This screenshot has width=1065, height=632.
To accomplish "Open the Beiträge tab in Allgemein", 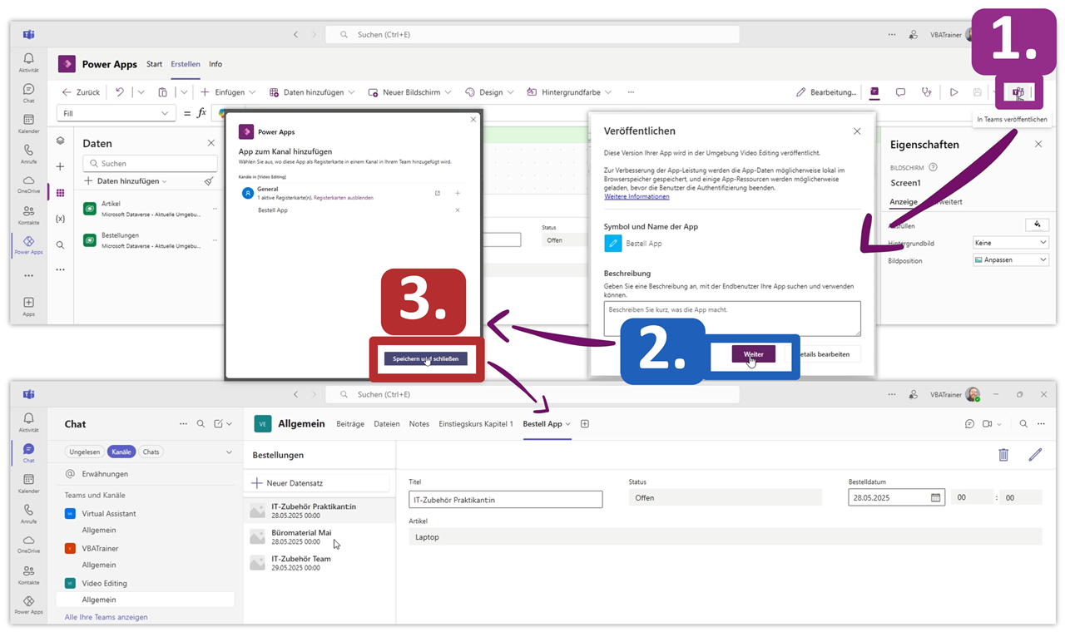I will click(x=350, y=424).
